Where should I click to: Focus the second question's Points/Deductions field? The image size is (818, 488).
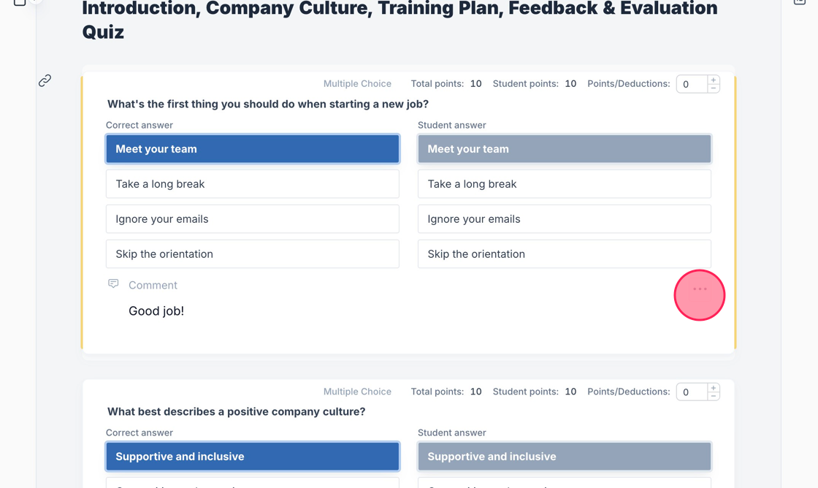click(x=691, y=392)
